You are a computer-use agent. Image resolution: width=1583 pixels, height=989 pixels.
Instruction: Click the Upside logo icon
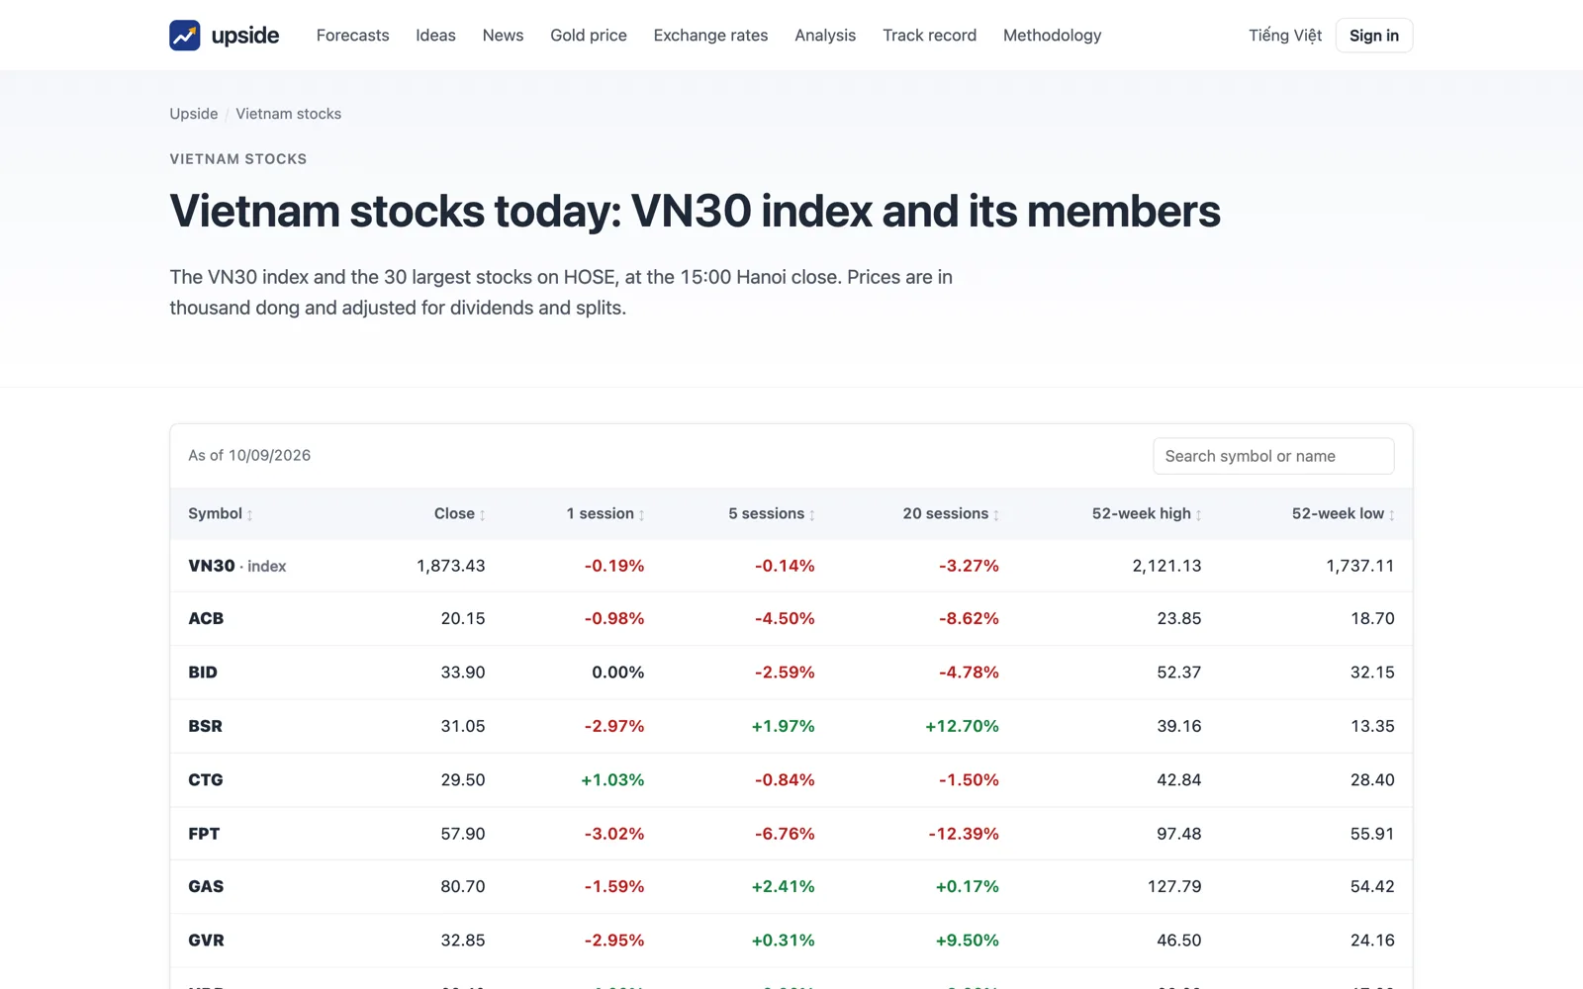point(185,36)
